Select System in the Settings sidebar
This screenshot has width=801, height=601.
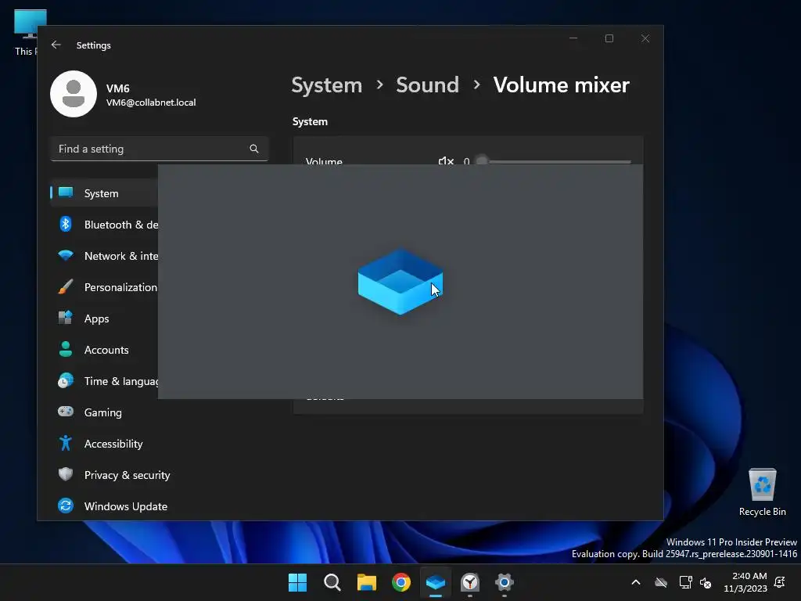click(x=104, y=193)
